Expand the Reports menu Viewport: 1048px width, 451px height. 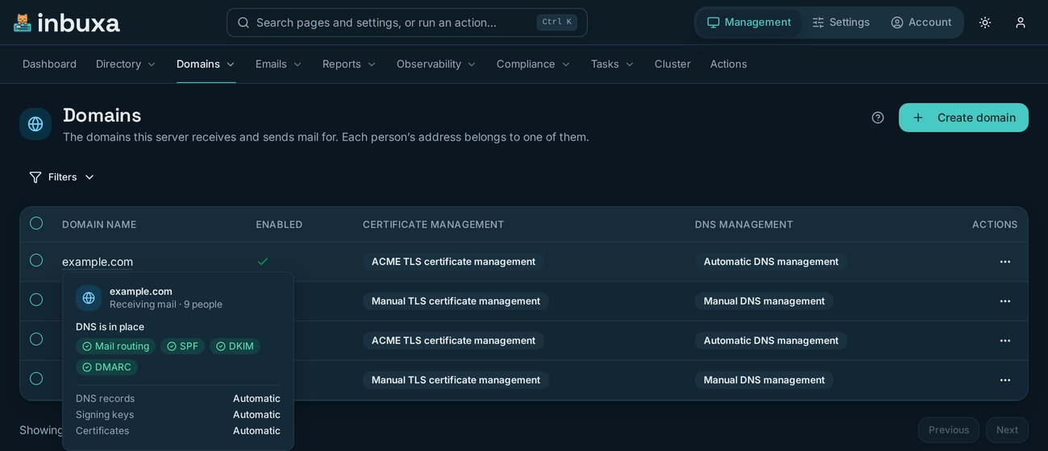[x=350, y=64]
